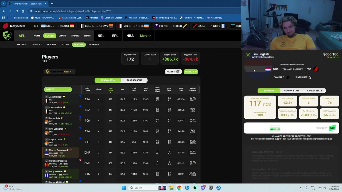Screen dimensions: 342x192
Task: Sort table by Picked % Teams column
Action: (193, 89)
